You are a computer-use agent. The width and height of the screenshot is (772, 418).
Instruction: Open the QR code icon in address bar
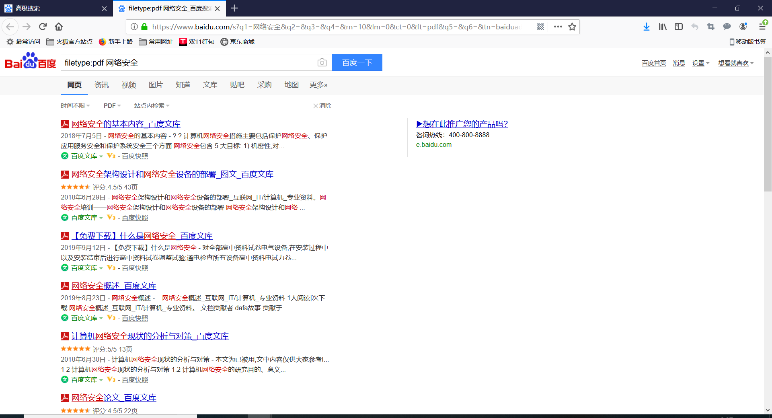pyautogui.click(x=540, y=27)
